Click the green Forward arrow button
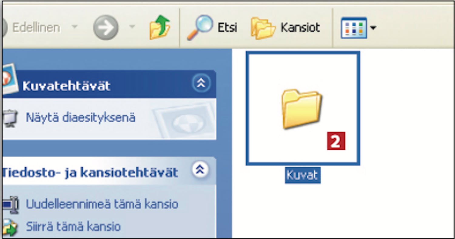Screen dimensions: 455x239 click(106, 28)
